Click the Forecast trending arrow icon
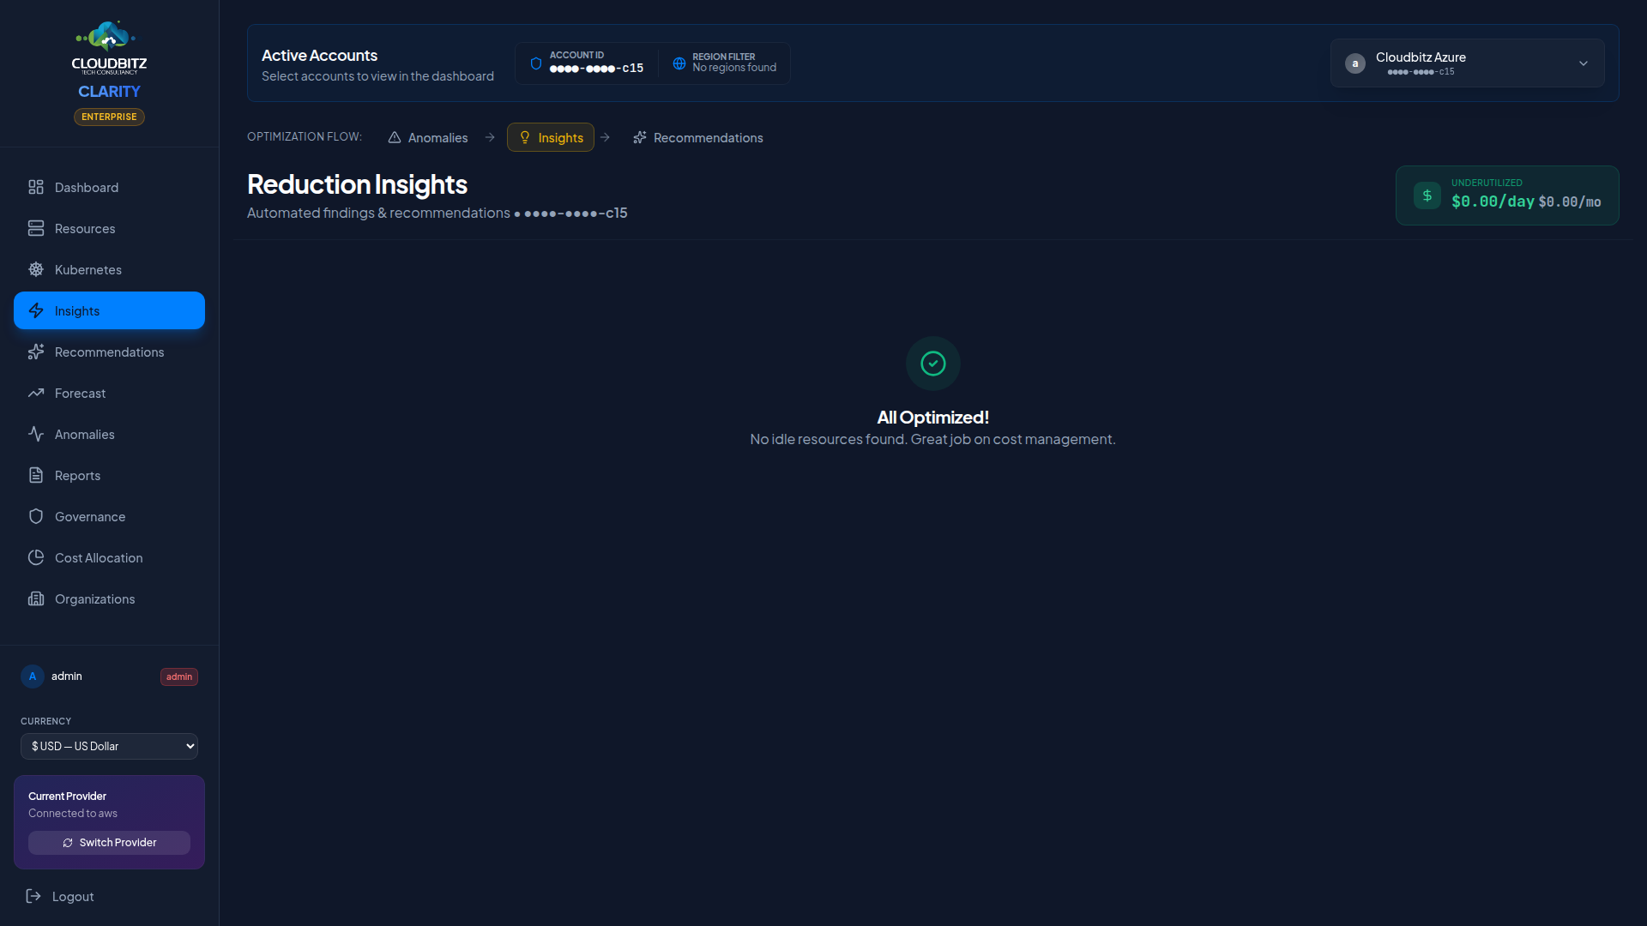 (x=36, y=393)
